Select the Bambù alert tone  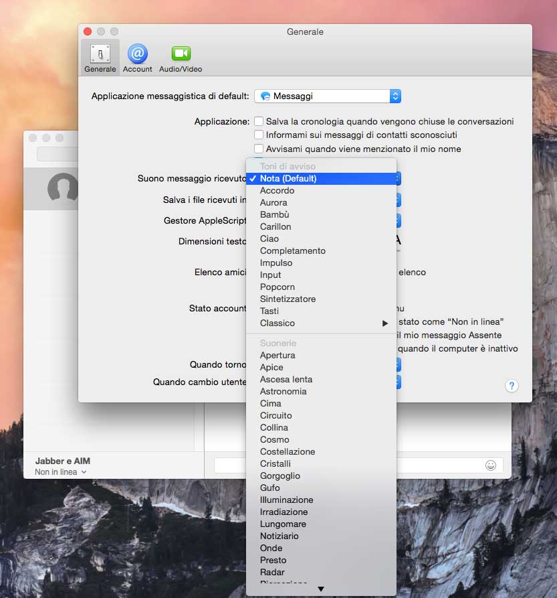321,215
